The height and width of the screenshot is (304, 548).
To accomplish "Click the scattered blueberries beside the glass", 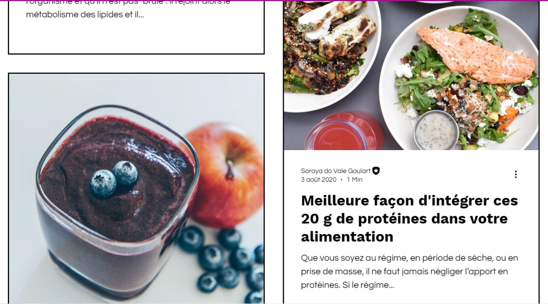I will point(224,262).
